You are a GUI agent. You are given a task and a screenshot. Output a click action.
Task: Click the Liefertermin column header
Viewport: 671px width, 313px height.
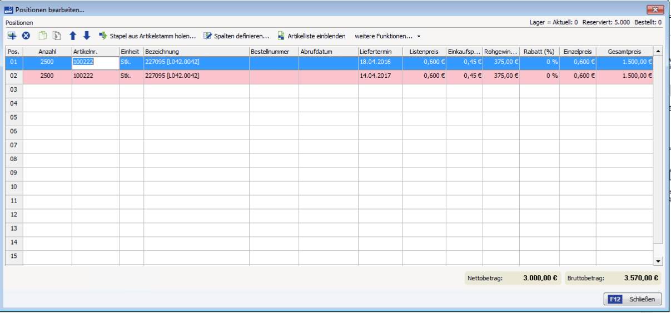pos(380,51)
